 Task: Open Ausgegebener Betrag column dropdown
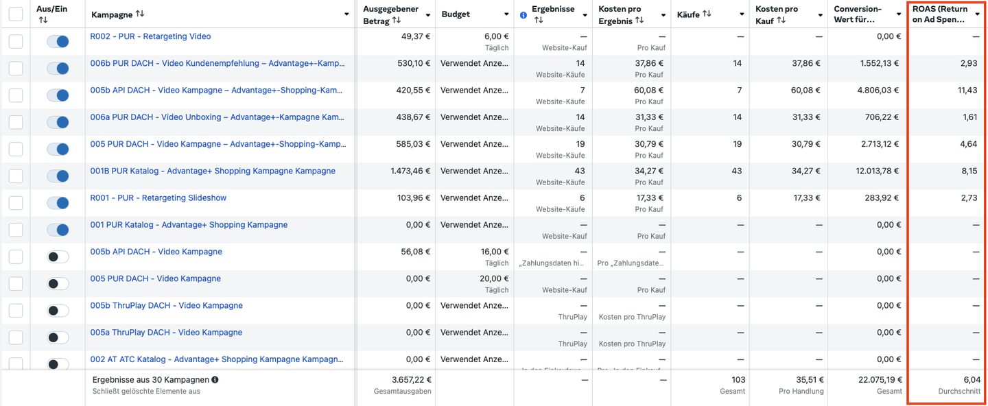coord(428,14)
